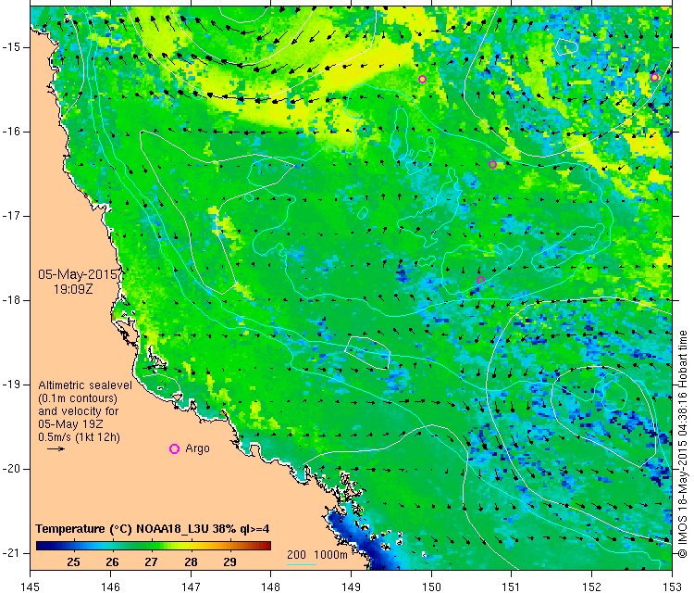694x593 pixels.
Task: Click the "Argo" legend label
Action: [x=197, y=448]
